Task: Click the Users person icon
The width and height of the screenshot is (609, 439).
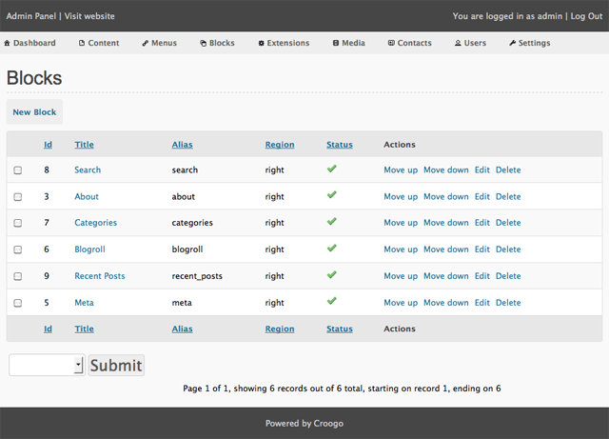Action: (458, 43)
